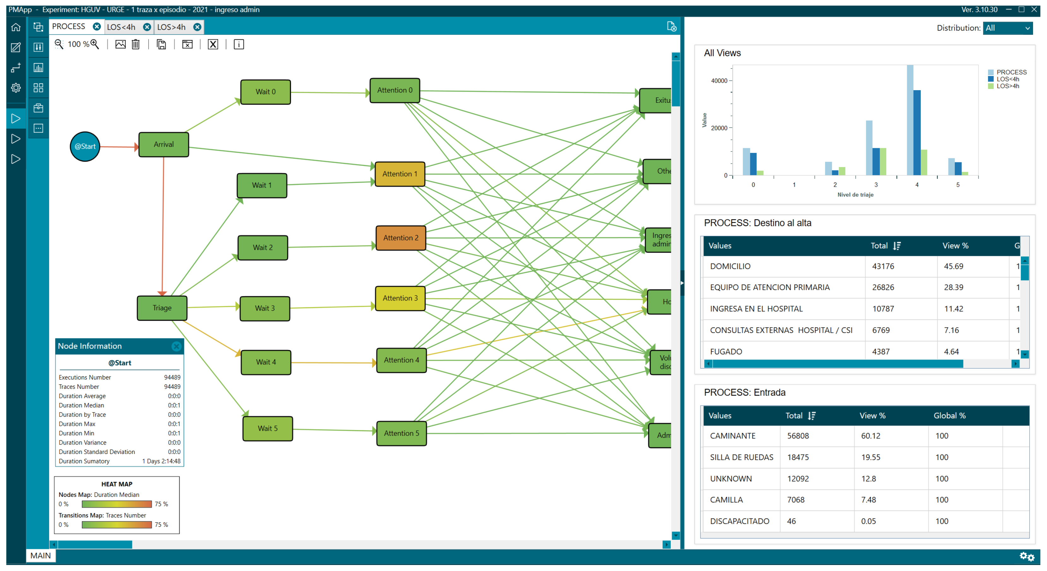Close the Node Information panel
1047x571 pixels.
176,346
